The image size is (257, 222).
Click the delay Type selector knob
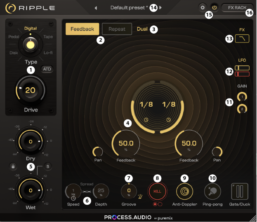(31, 45)
